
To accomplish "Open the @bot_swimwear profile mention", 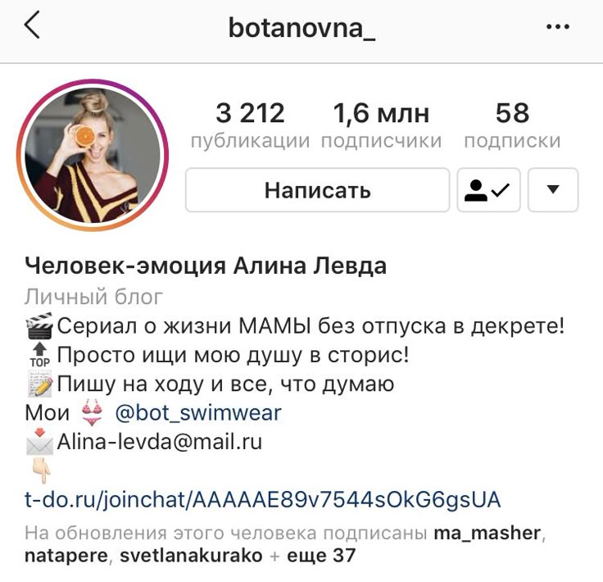I will point(198,413).
